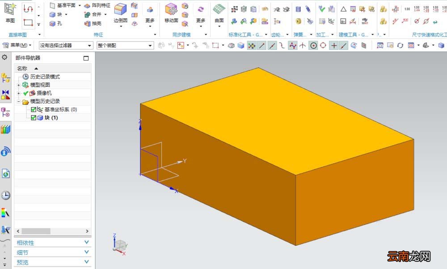This screenshot has height=269, width=447.
Task: Toggle Mid Point snap
Action: tap(272, 46)
